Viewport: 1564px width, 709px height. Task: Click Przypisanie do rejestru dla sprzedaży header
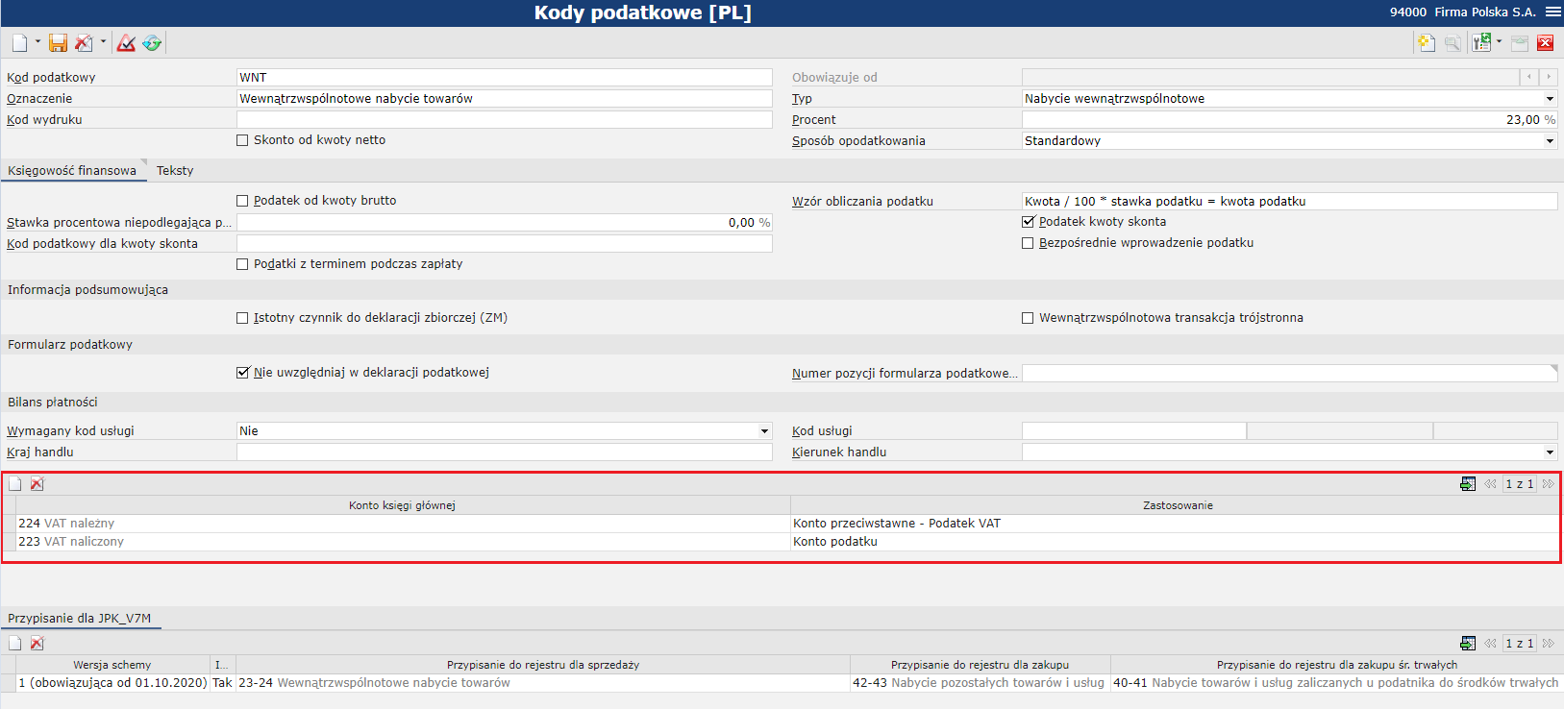click(543, 665)
